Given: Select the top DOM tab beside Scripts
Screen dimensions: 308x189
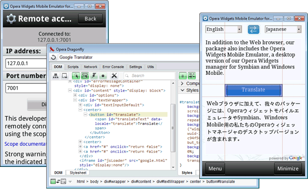Looking at the screenshot, I should pos(58,67).
